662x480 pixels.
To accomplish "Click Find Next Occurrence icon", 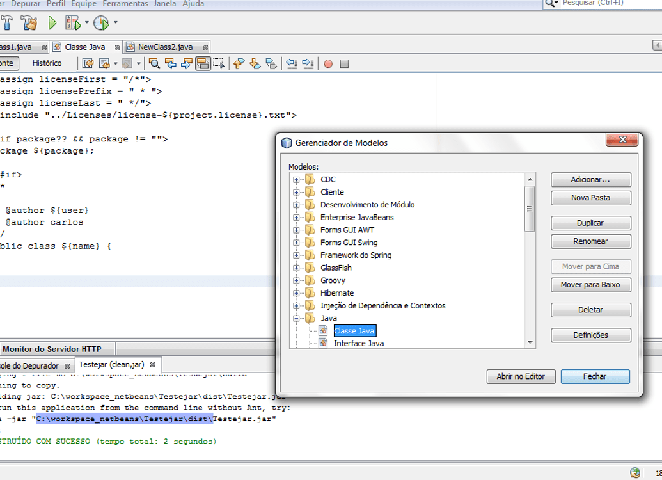I will tap(186, 64).
